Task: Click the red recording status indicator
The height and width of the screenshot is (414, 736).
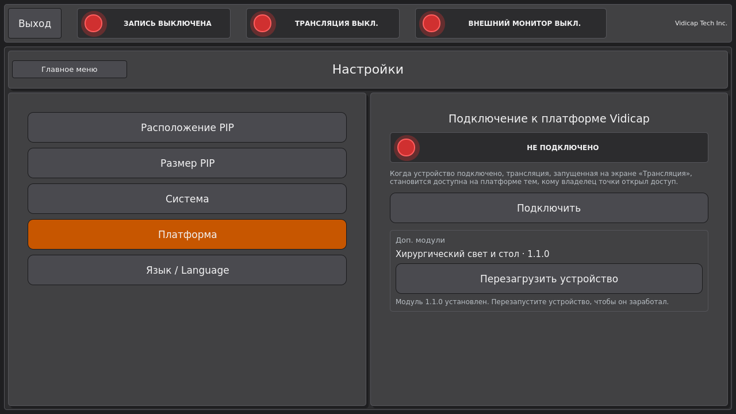Action: pos(93,24)
